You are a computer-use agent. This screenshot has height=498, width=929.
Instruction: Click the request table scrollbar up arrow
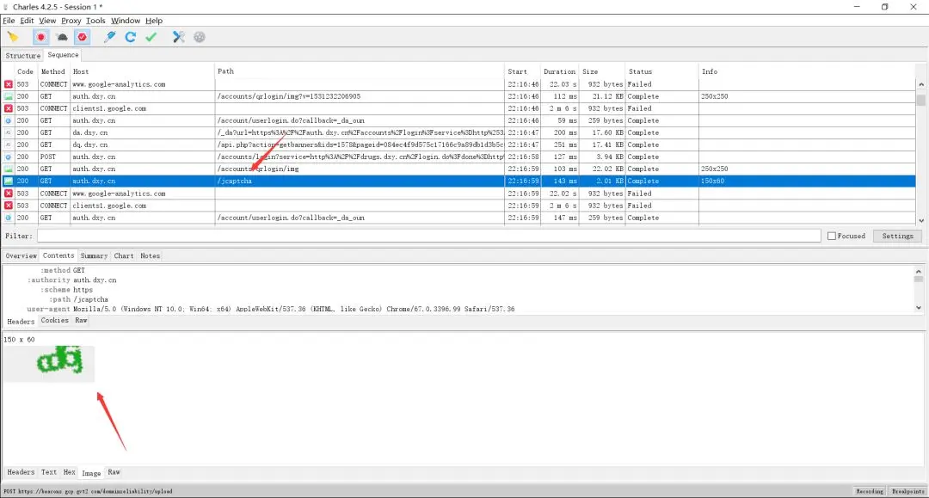coord(921,84)
